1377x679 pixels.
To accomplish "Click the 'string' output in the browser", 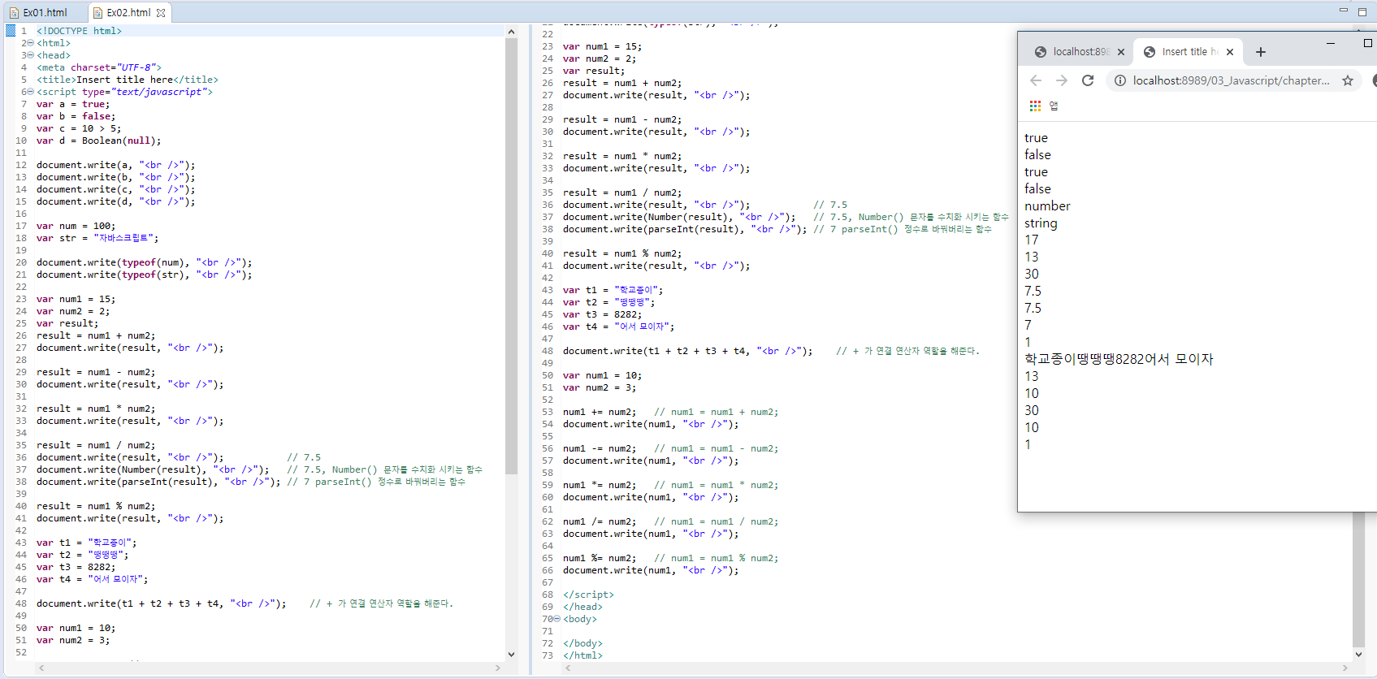I will [x=1041, y=223].
